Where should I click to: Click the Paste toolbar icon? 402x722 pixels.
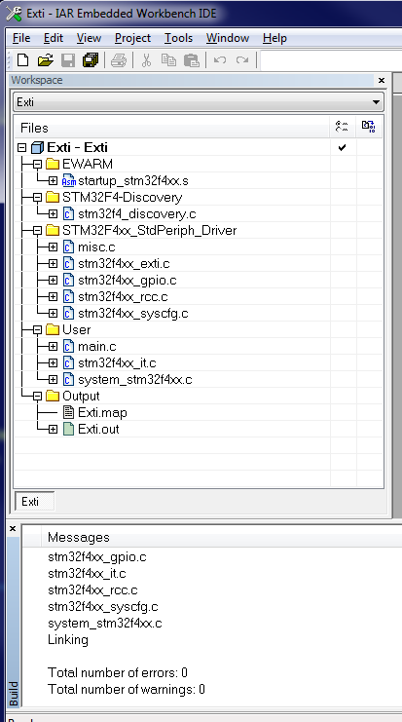click(x=192, y=59)
